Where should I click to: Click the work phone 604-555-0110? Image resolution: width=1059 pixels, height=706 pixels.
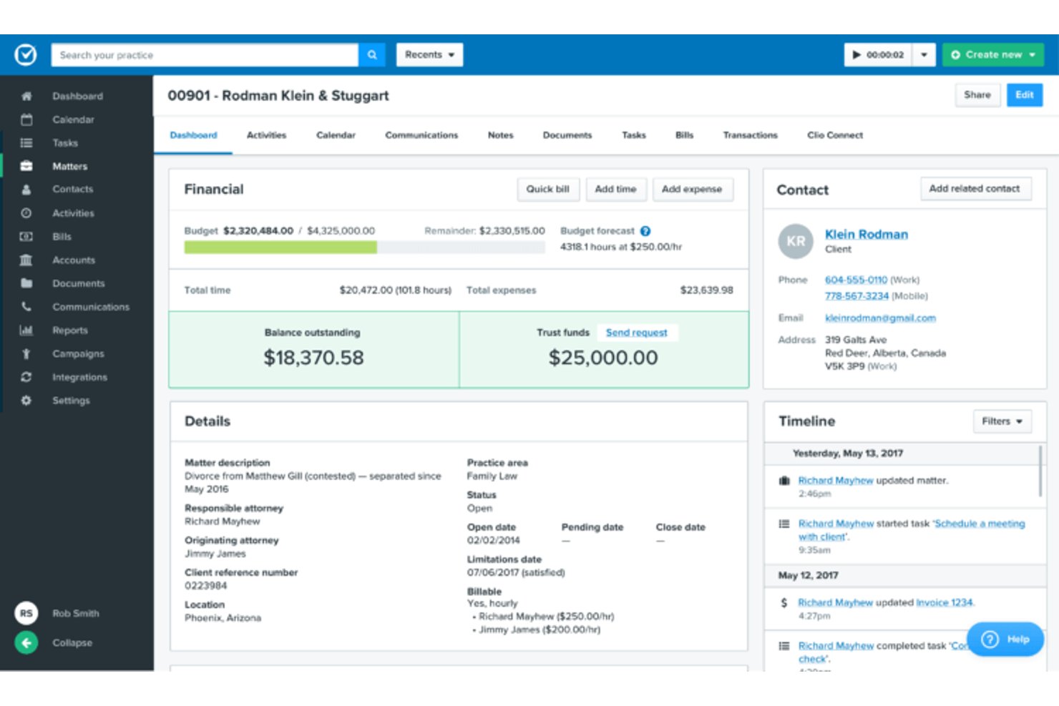pyautogui.click(x=856, y=280)
